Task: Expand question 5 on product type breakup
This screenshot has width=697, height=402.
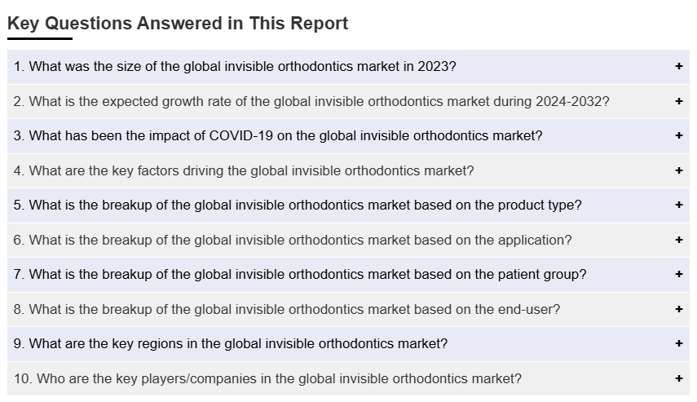Action: 298,205
